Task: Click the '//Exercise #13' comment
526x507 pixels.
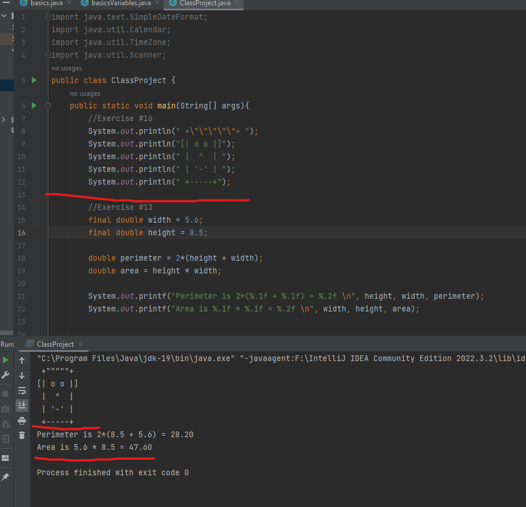Action: pyautogui.click(x=120, y=207)
